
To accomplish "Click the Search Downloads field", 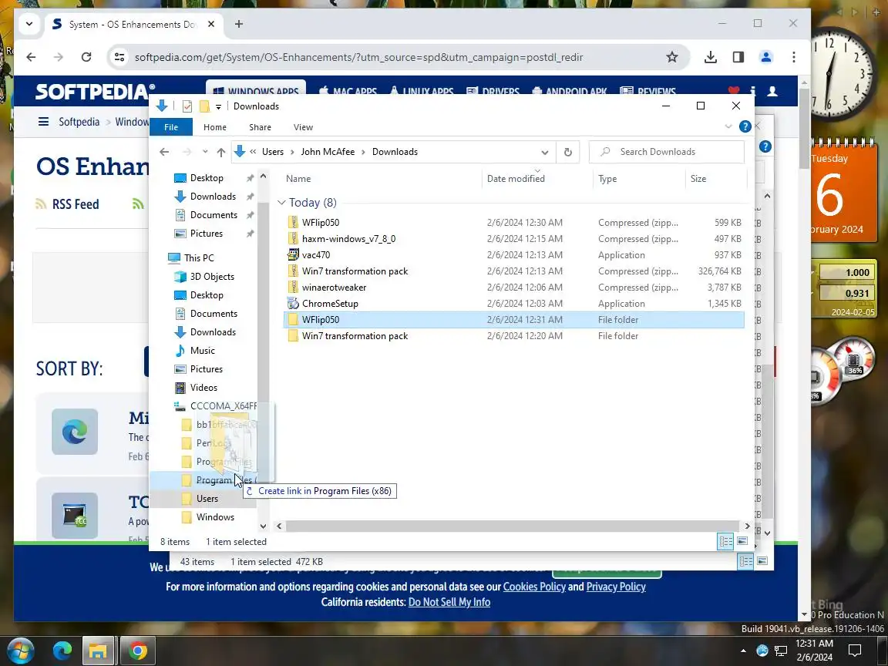I will coord(667,152).
